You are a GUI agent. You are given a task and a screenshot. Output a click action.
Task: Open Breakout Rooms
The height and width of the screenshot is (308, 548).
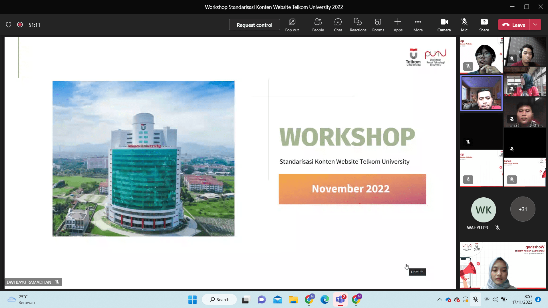pos(378,25)
